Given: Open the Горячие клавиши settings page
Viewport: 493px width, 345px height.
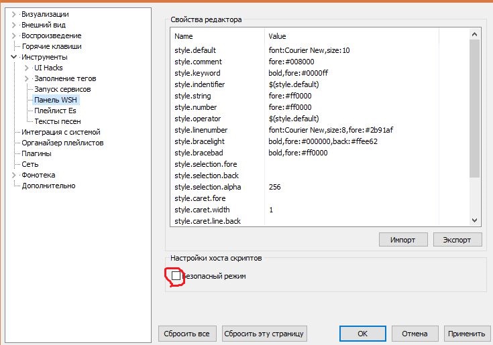Looking at the screenshot, I should [52, 46].
